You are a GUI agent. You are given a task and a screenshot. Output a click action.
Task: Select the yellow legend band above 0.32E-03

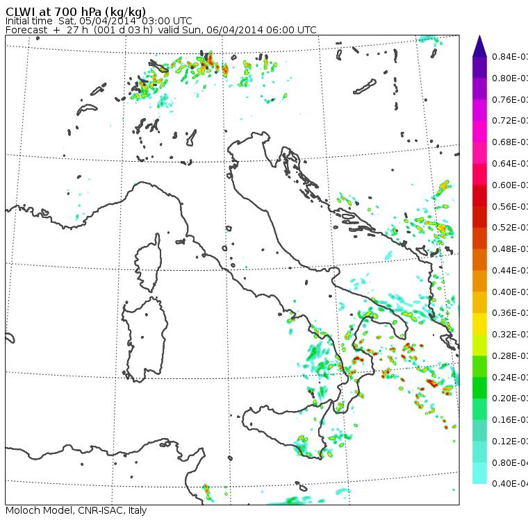479,324
